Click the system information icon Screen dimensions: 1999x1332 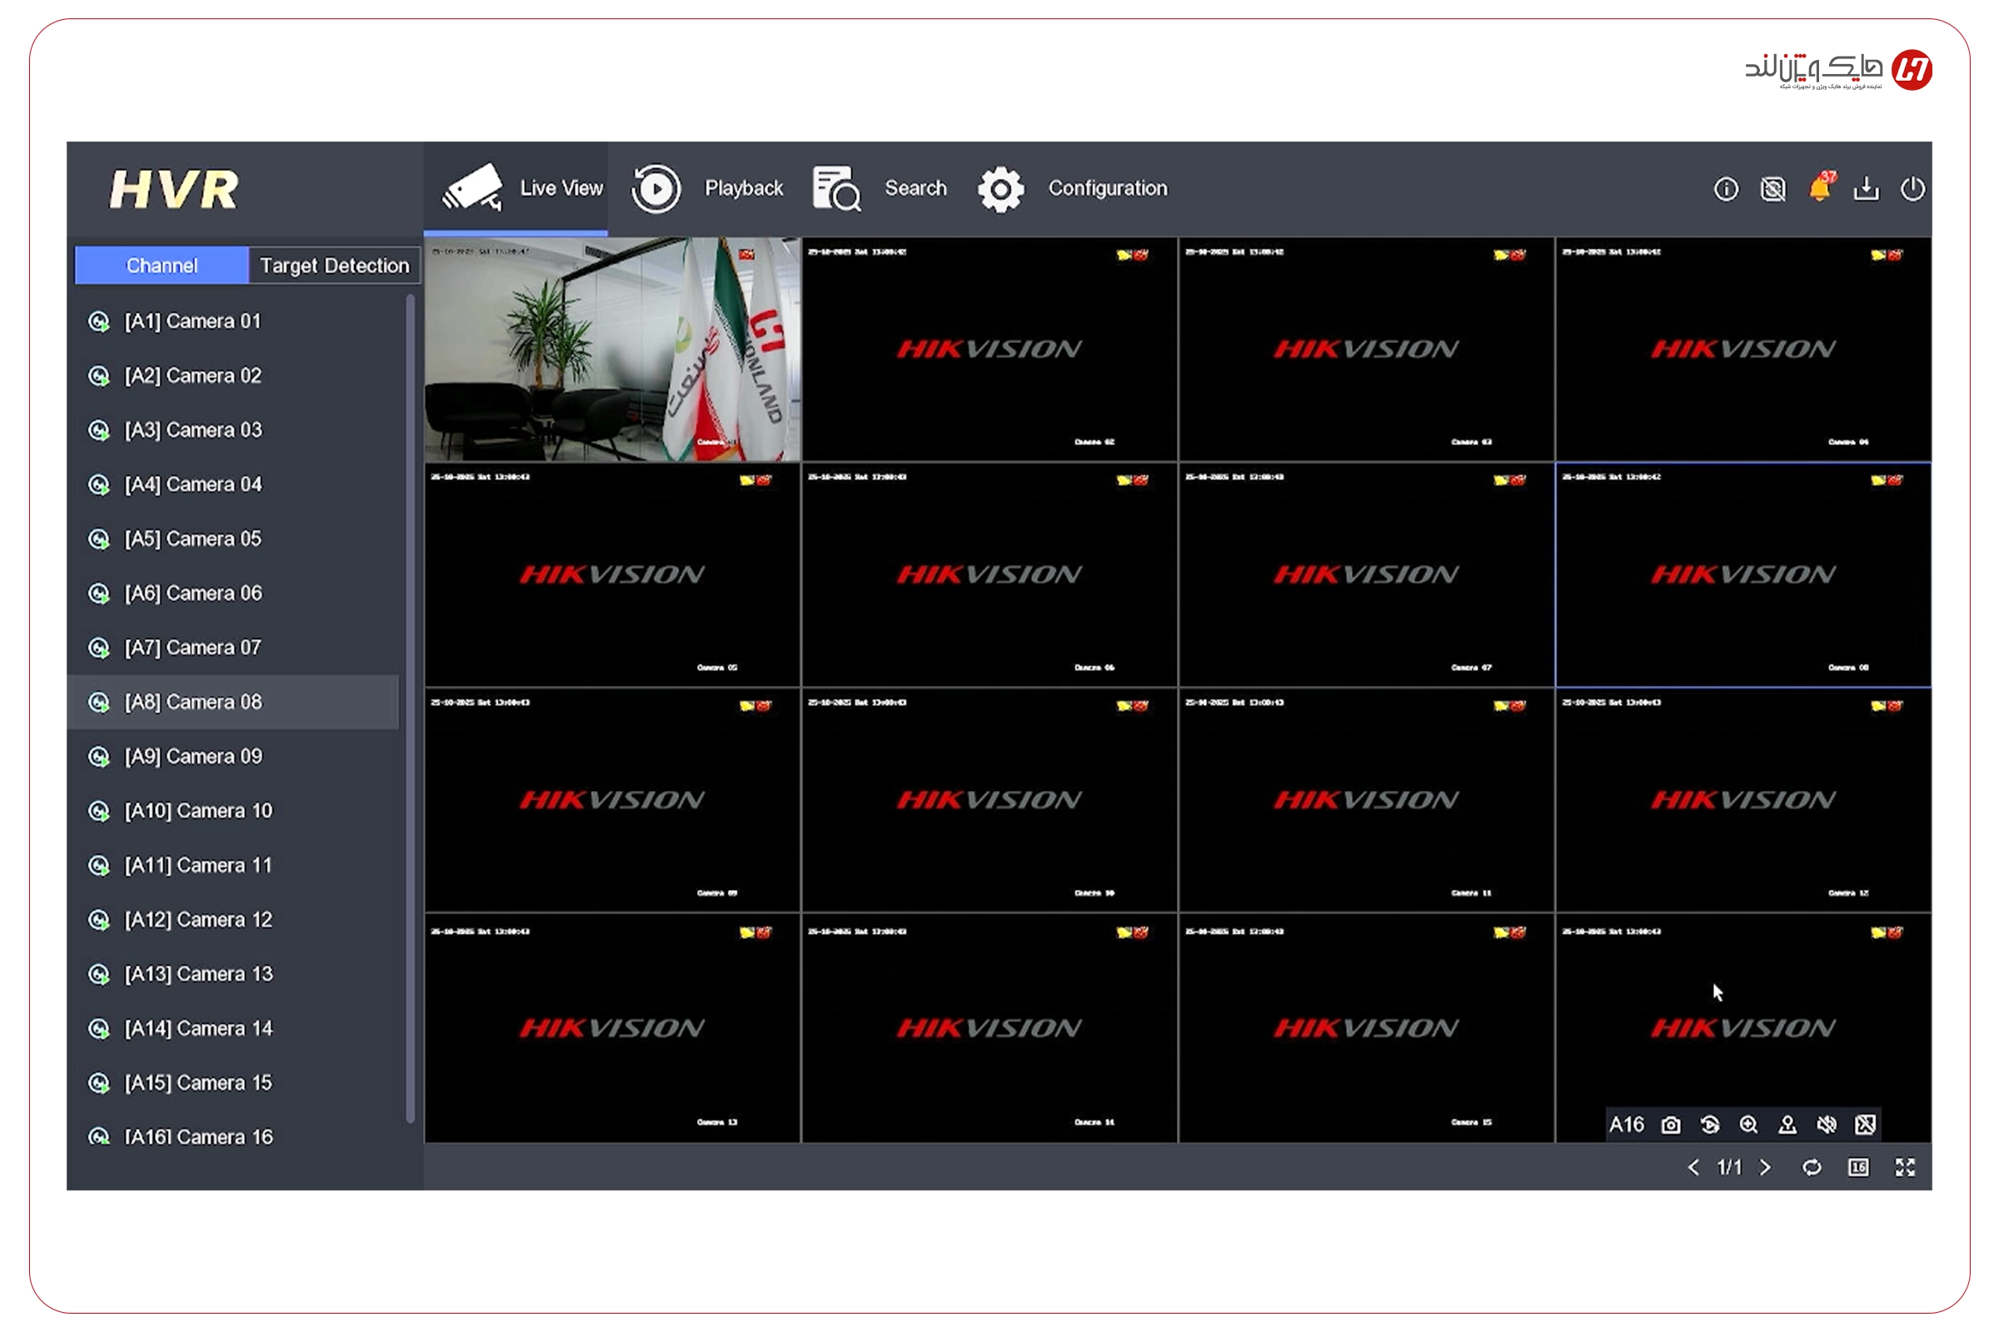click(x=1726, y=189)
